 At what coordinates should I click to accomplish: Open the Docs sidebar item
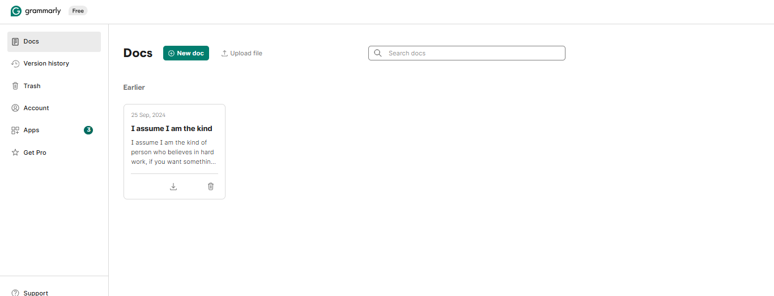tap(54, 42)
